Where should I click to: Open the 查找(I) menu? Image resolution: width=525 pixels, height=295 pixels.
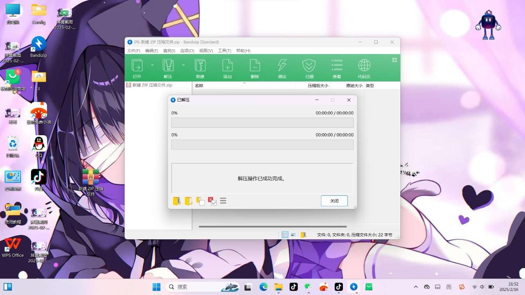pos(169,51)
